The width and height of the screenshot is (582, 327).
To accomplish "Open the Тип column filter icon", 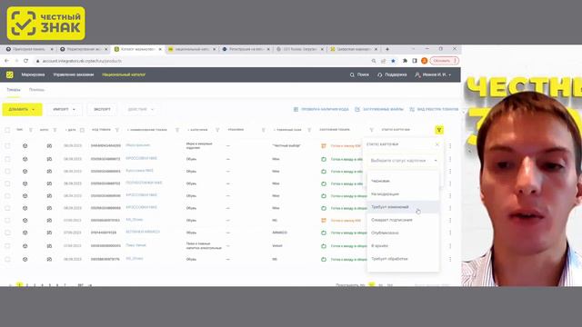I will (31, 130).
